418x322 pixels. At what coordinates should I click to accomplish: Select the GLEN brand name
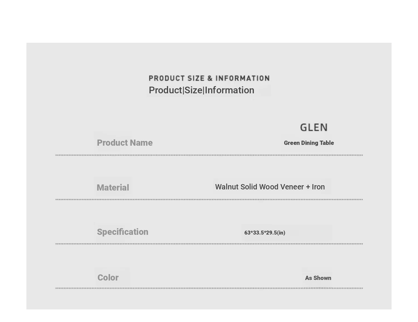pos(314,128)
